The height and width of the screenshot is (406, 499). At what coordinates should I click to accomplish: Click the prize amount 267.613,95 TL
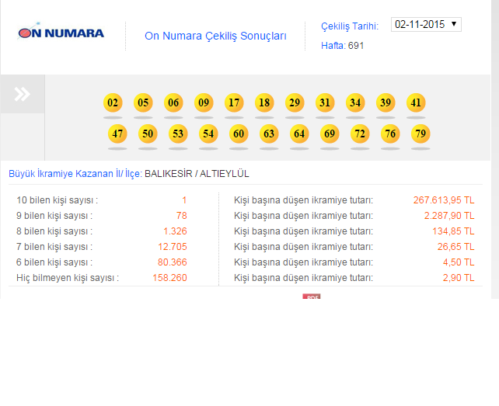[x=444, y=200]
